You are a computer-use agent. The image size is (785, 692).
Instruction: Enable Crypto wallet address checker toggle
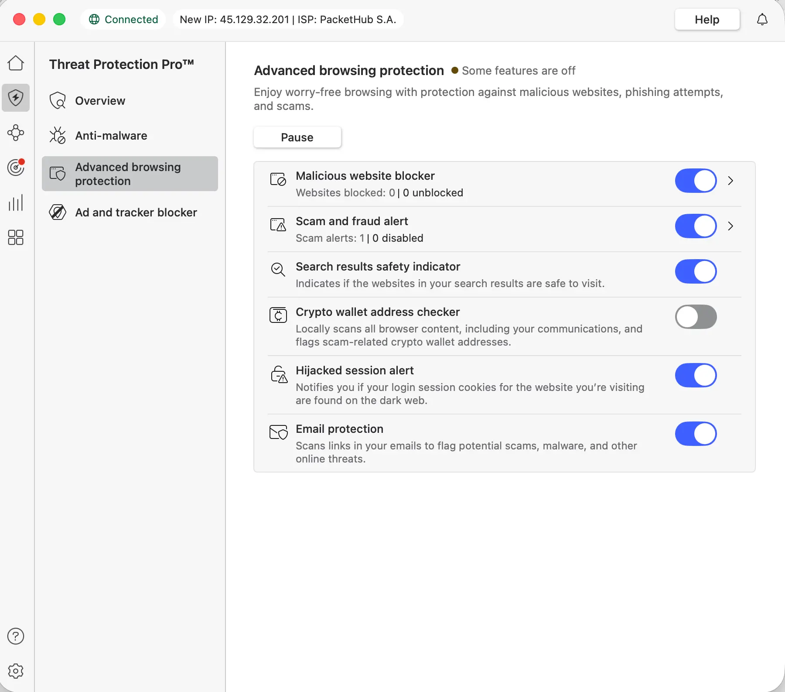point(696,317)
